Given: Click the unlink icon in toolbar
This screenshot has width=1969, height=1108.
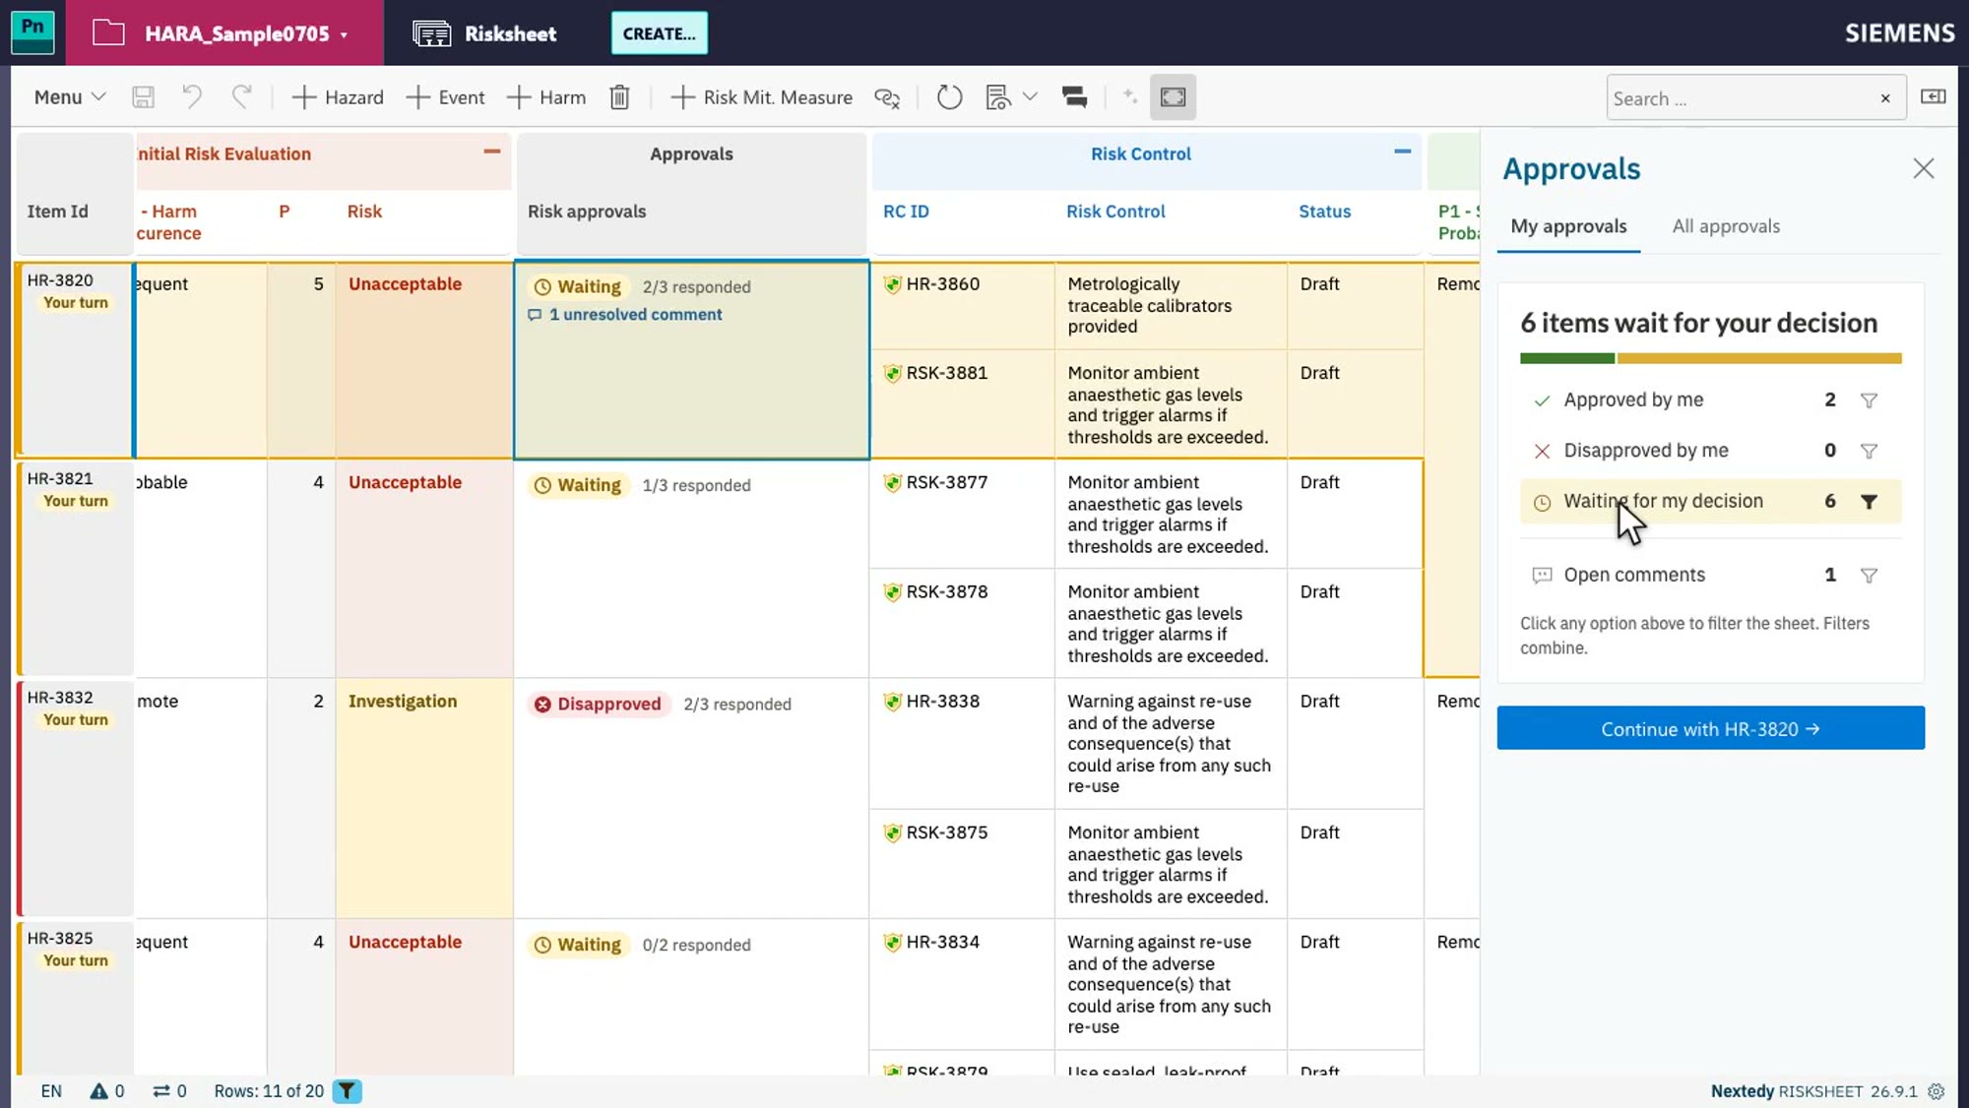Looking at the screenshot, I should point(887,97).
